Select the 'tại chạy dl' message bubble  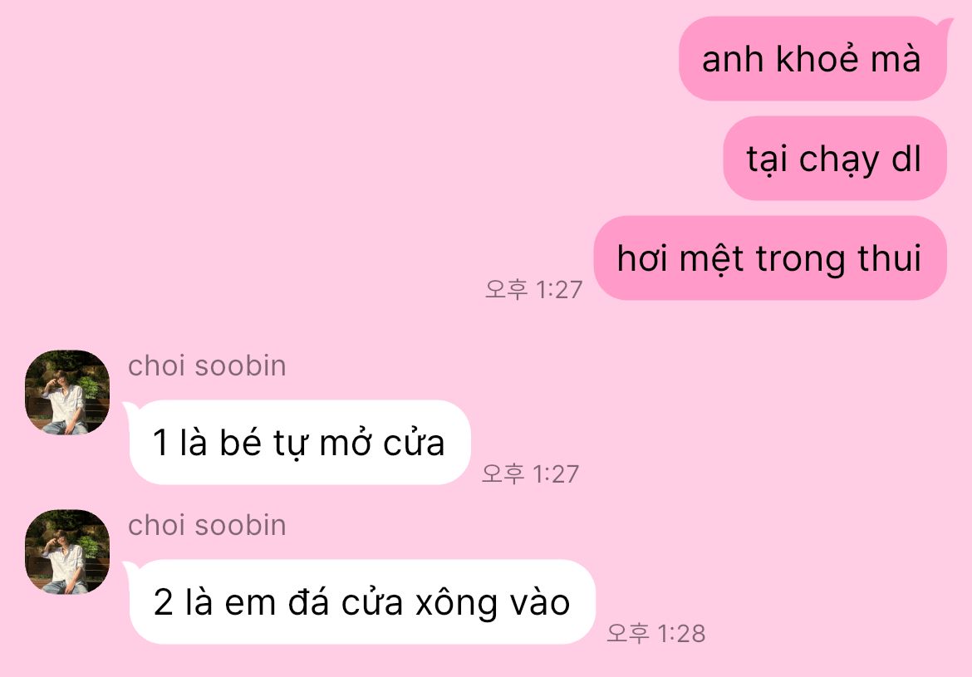point(835,158)
